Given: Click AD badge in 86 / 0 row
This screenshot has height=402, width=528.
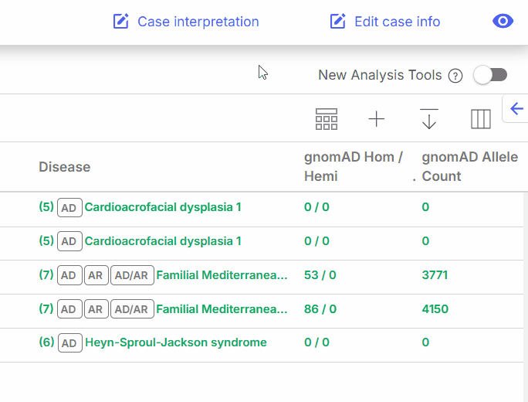Looking at the screenshot, I should pyautogui.click(x=69, y=309).
